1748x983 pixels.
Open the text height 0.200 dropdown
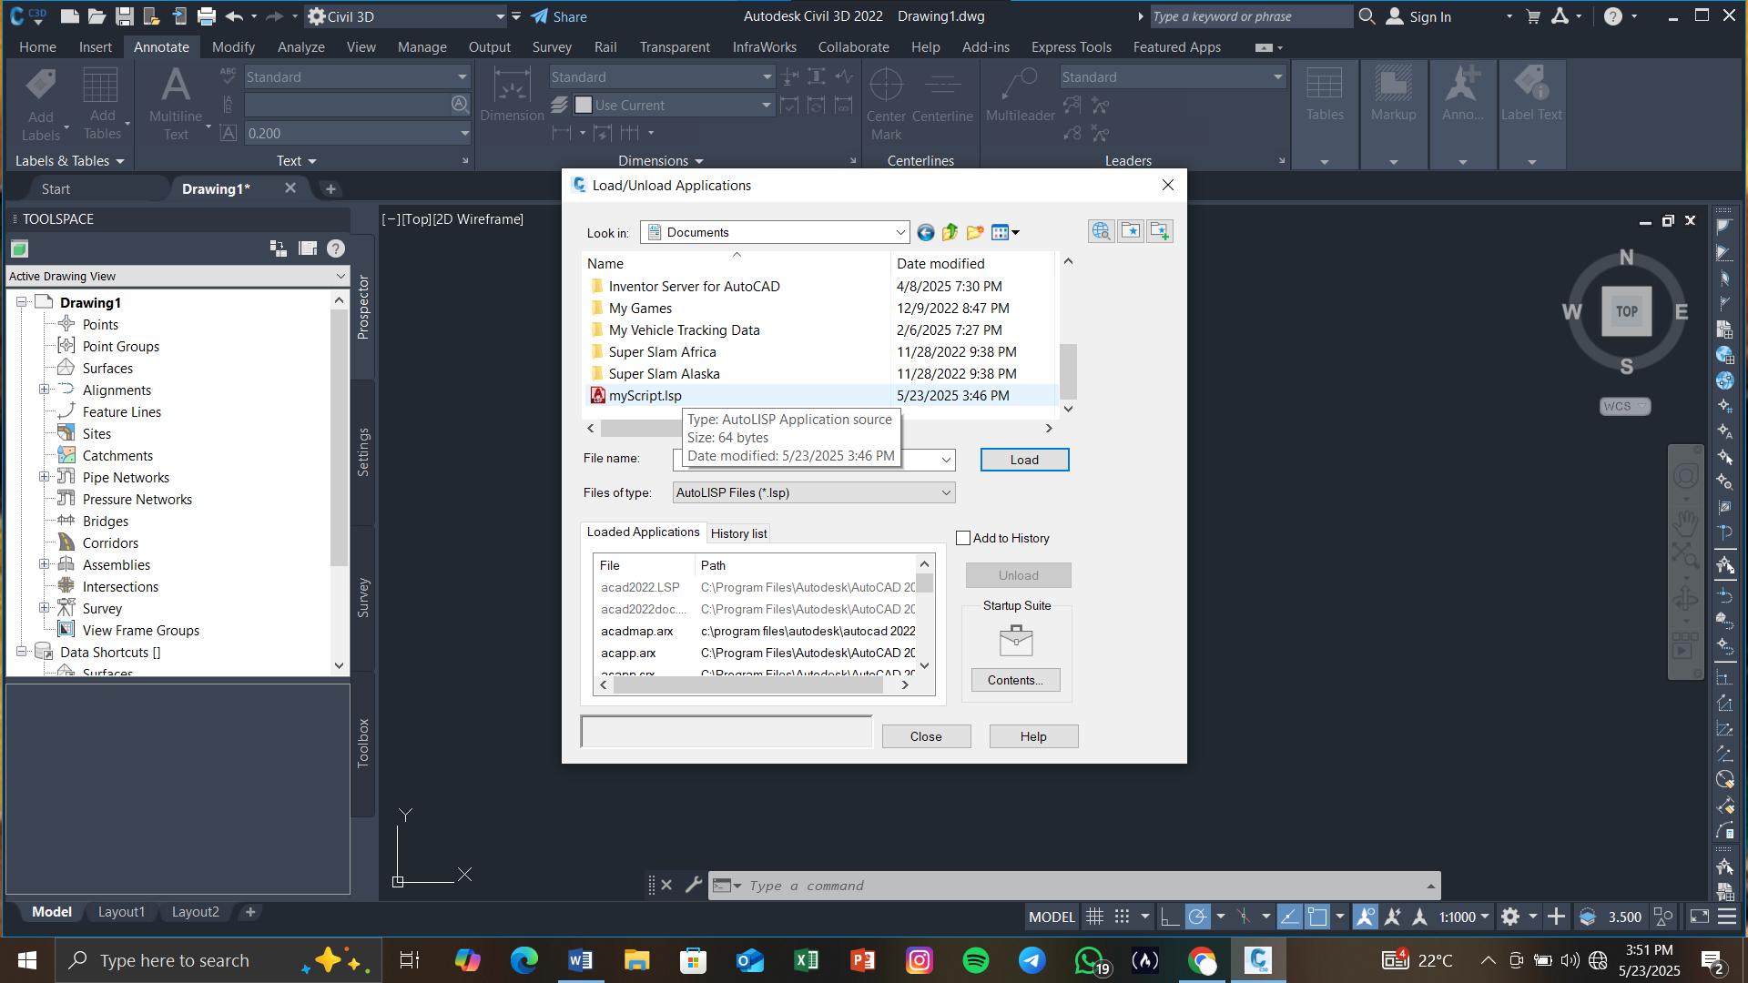click(464, 134)
